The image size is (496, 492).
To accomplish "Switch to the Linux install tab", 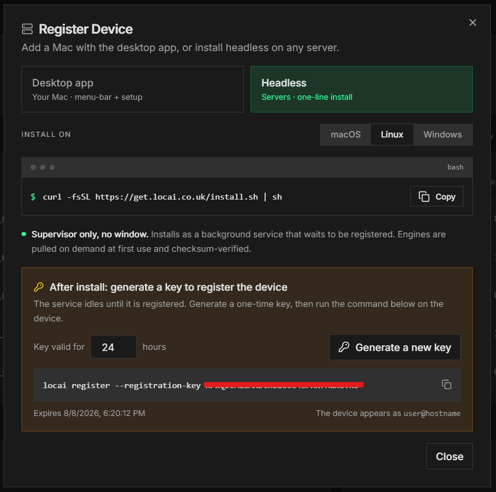I will click(392, 135).
